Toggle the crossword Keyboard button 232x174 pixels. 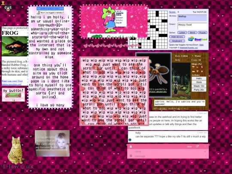pos(177,41)
